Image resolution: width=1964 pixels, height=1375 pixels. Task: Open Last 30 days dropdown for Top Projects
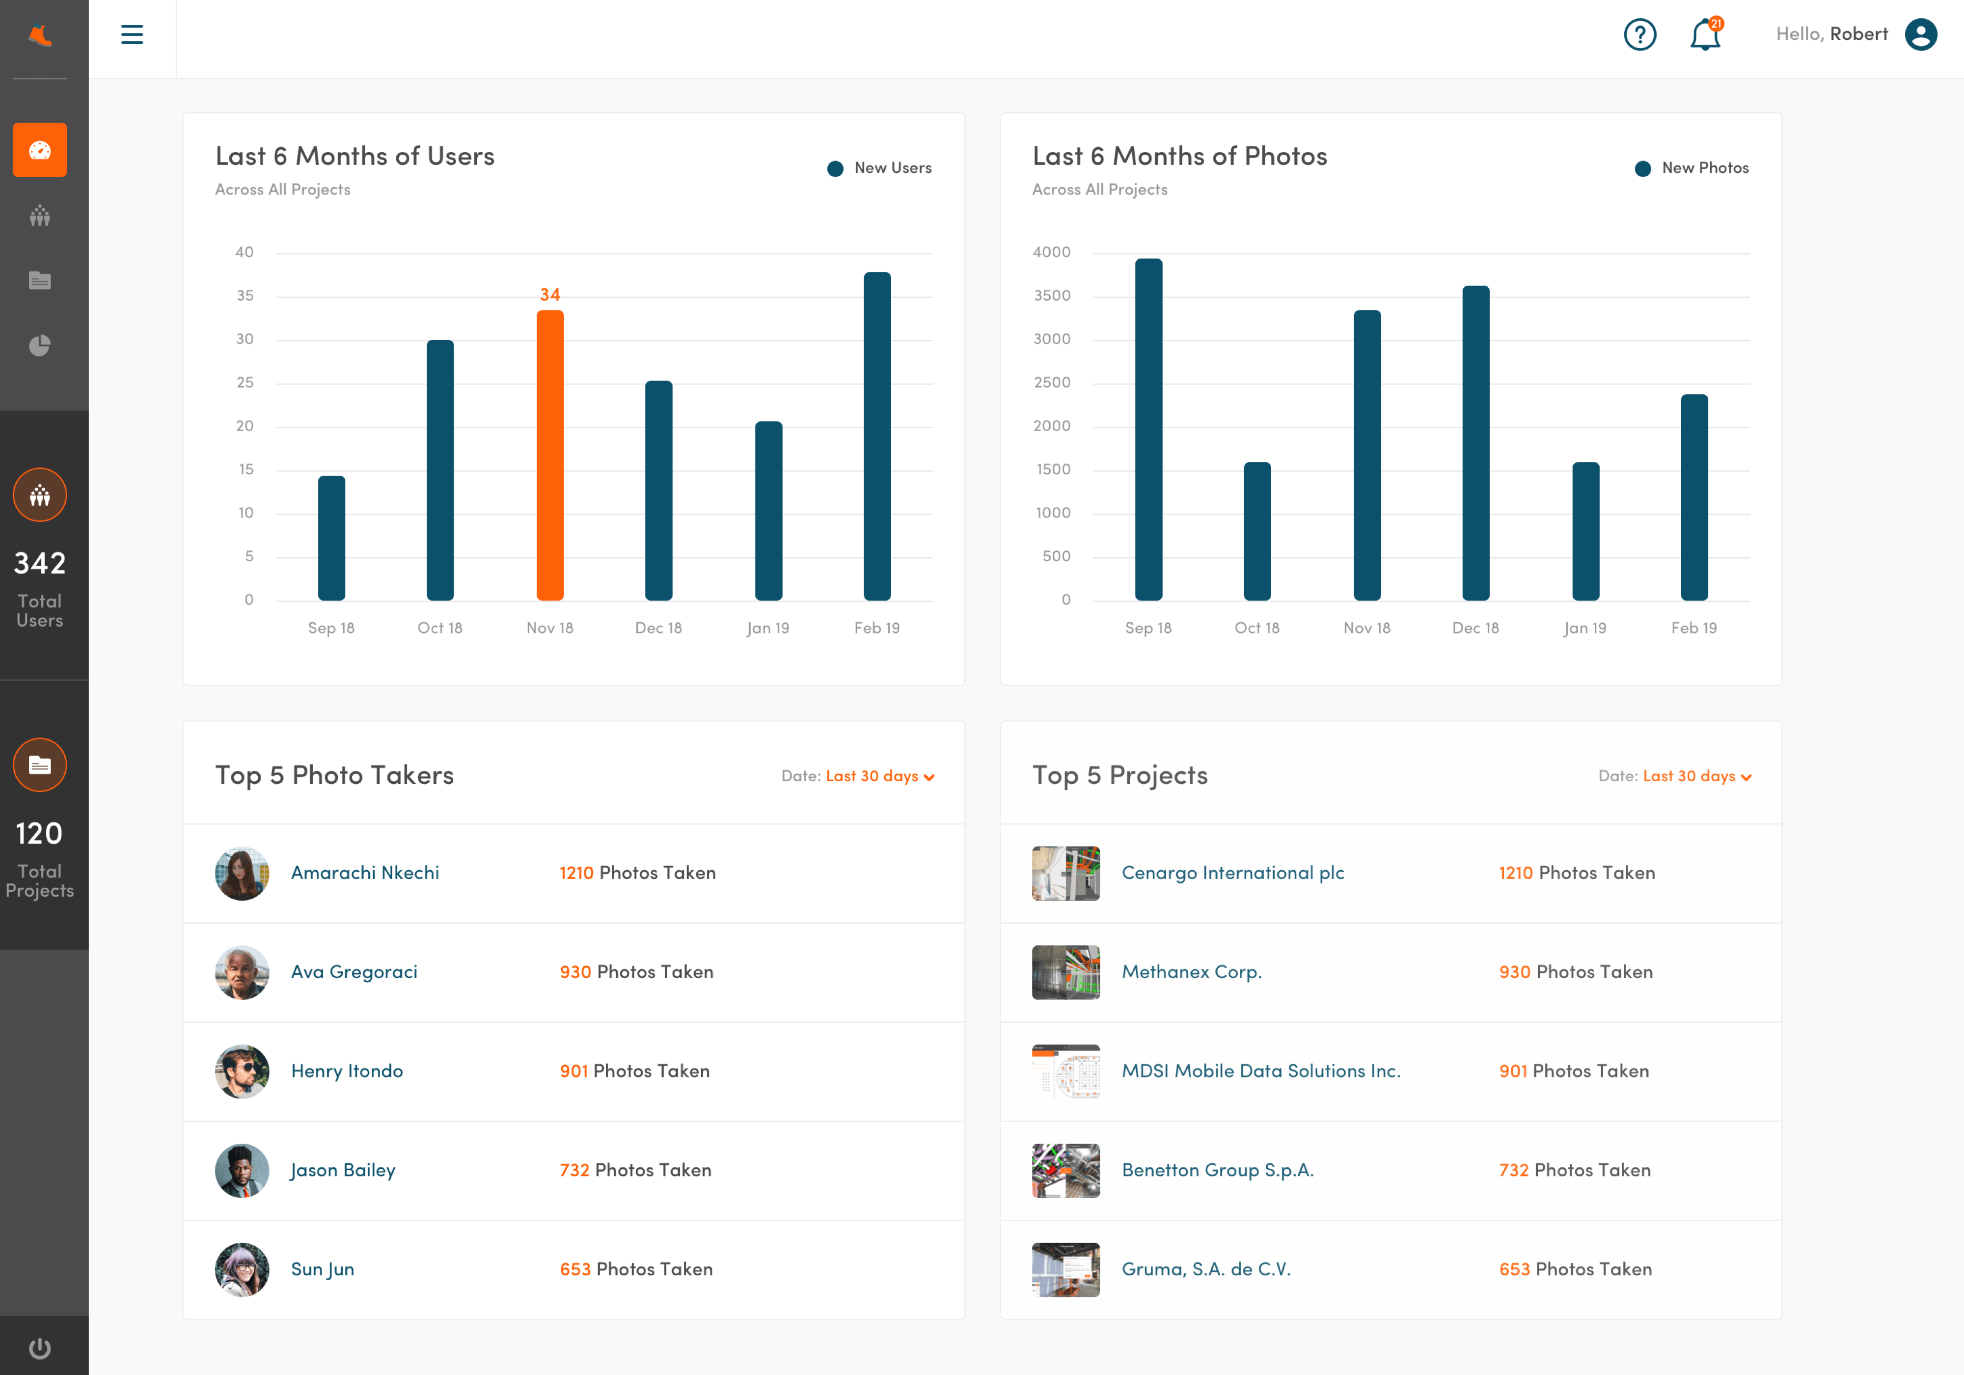pos(1697,776)
